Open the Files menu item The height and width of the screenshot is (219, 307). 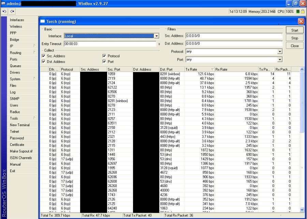click(x=22, y=85)
